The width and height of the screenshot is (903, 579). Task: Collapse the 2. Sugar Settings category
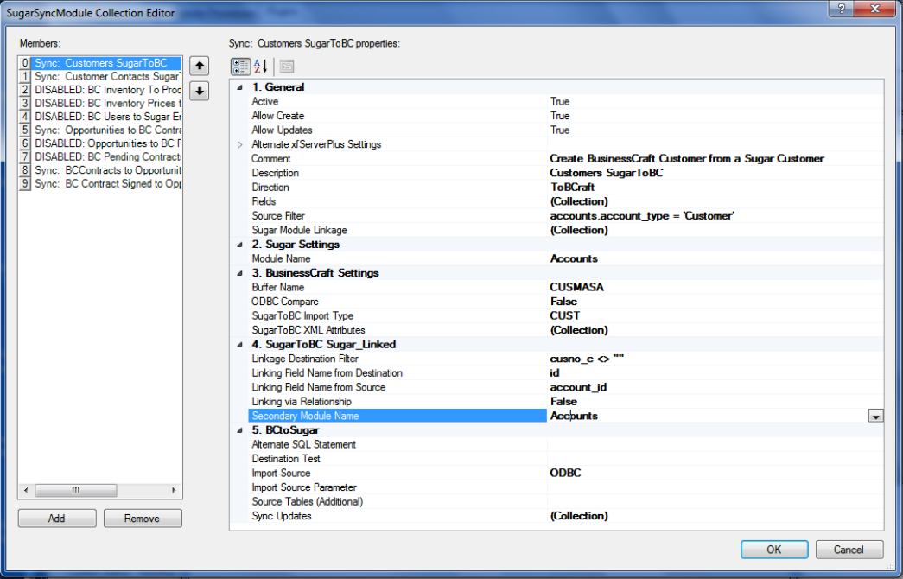[239, 245]
